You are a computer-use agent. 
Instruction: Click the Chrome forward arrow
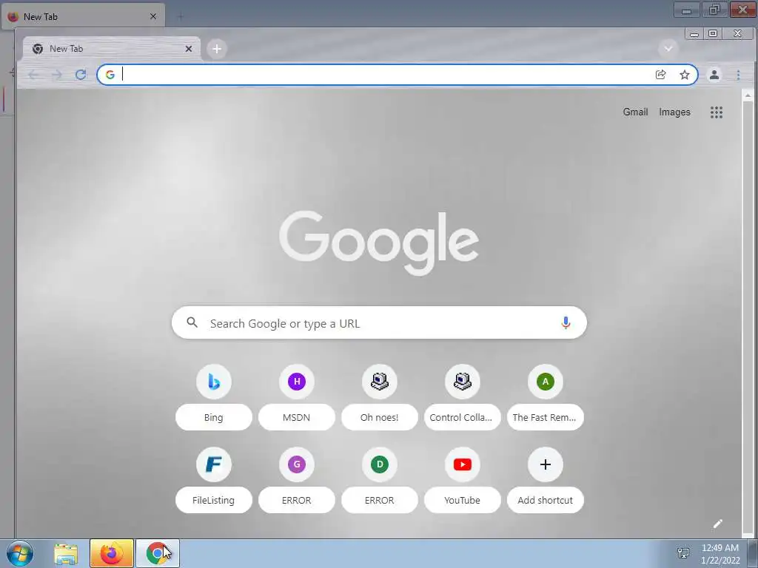pyautogui.click(x=57, y=75)
